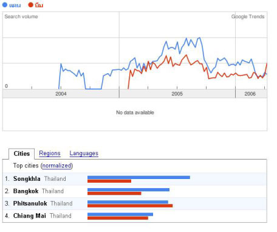Screen dimensions: 277x232
Task: Select the Chiang Mai city entry
Action: (30, 216)
